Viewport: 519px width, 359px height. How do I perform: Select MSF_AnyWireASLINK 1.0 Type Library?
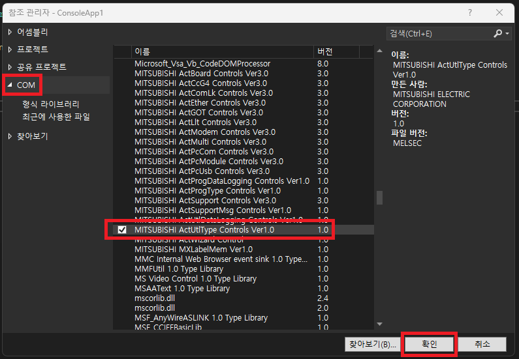pos(244,318)
